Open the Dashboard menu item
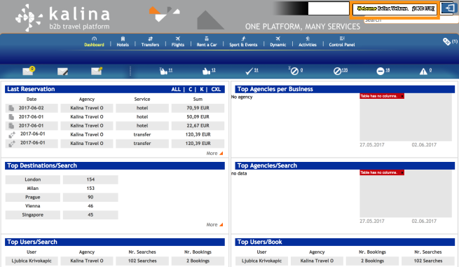Image resolution: width=459 pixels, height=267 pixels. (x=94, y=42)
